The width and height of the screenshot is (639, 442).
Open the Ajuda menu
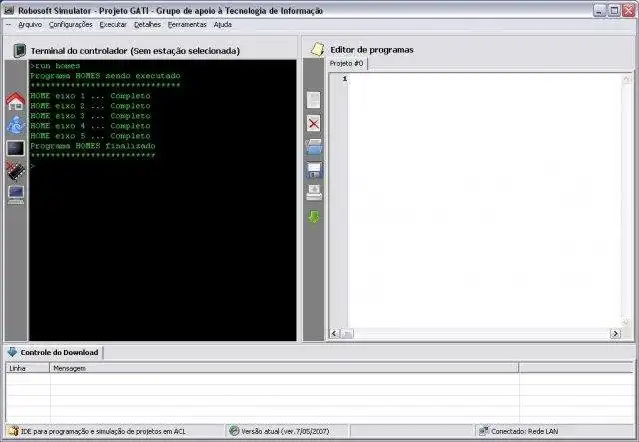[222, 24]
